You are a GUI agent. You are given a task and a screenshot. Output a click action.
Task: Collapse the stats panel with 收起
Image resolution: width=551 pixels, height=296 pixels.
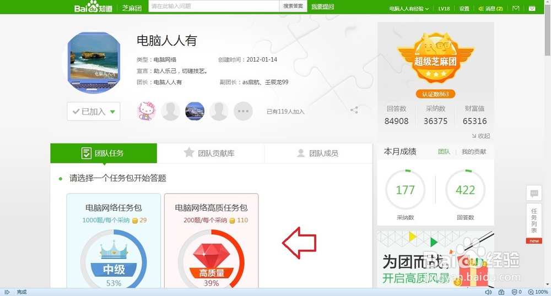[481, 136]
